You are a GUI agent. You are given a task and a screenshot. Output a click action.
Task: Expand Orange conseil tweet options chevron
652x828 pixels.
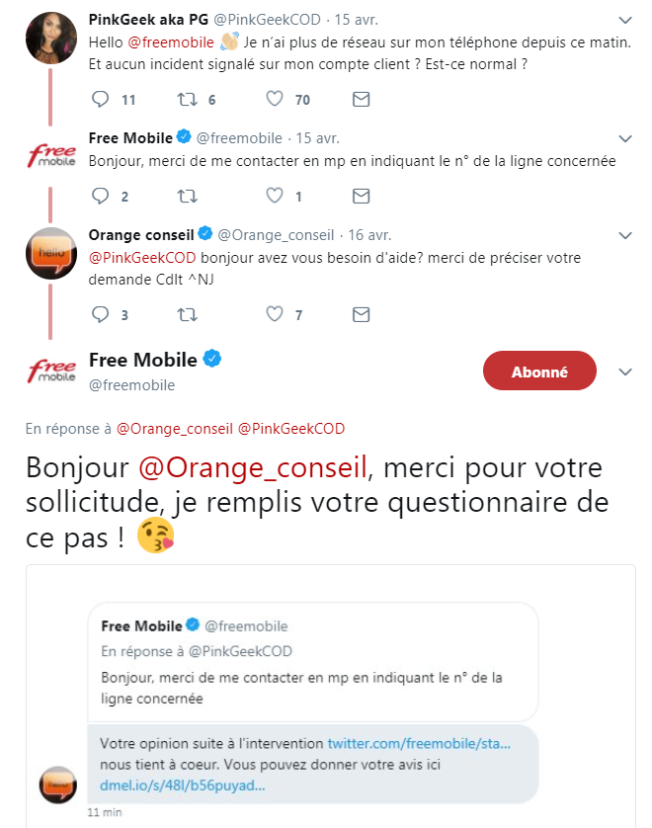(624, 235)
